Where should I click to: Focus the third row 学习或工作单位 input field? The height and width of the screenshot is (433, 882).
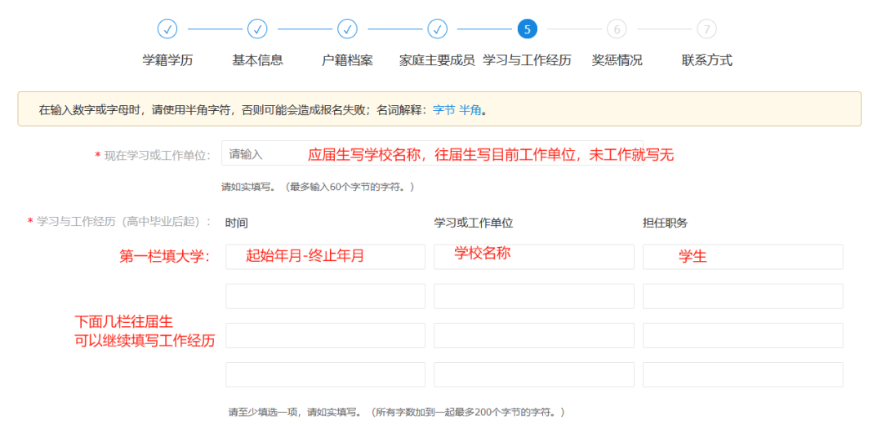pos(534,335)
